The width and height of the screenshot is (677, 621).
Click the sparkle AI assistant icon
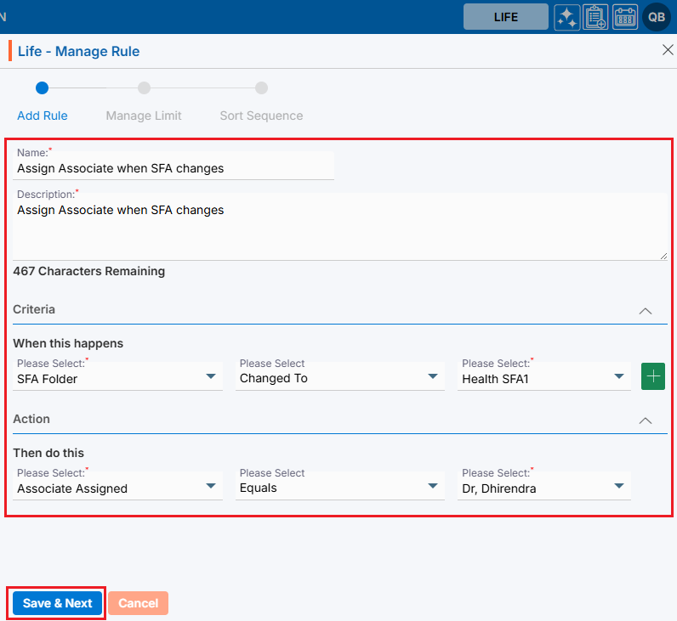(567, 17)
